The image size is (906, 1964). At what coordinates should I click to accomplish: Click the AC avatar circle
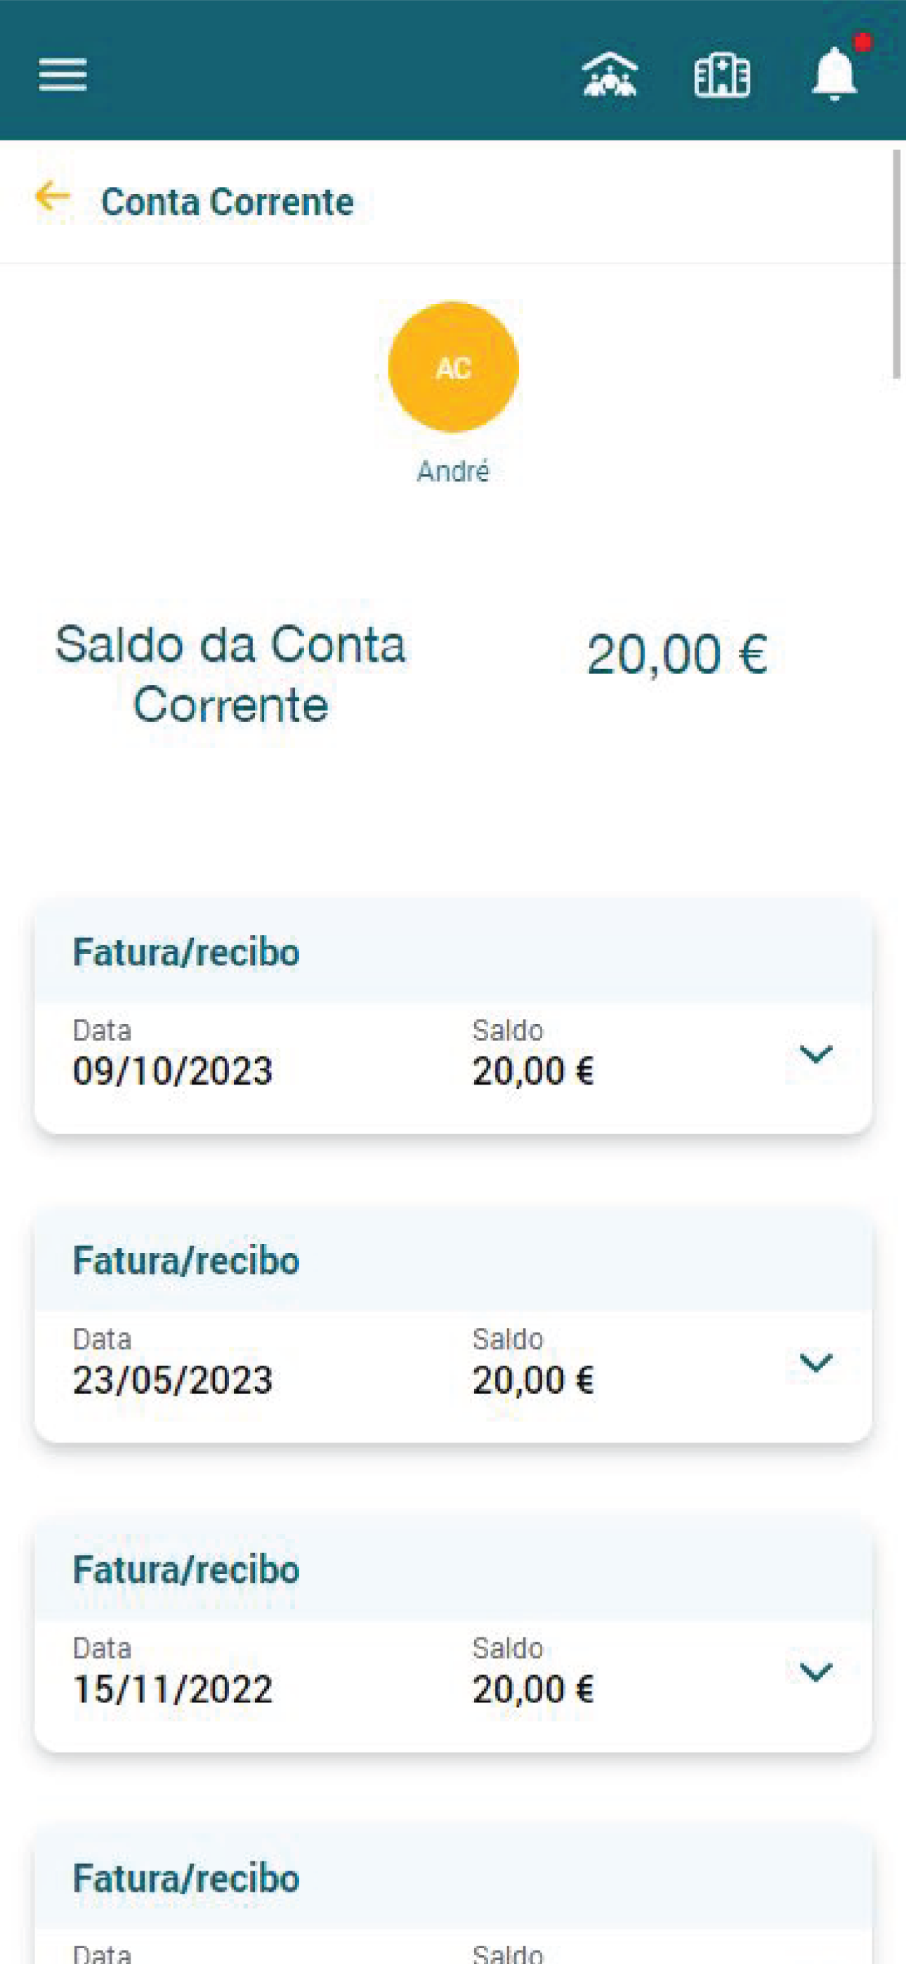[x=453, y=367]
